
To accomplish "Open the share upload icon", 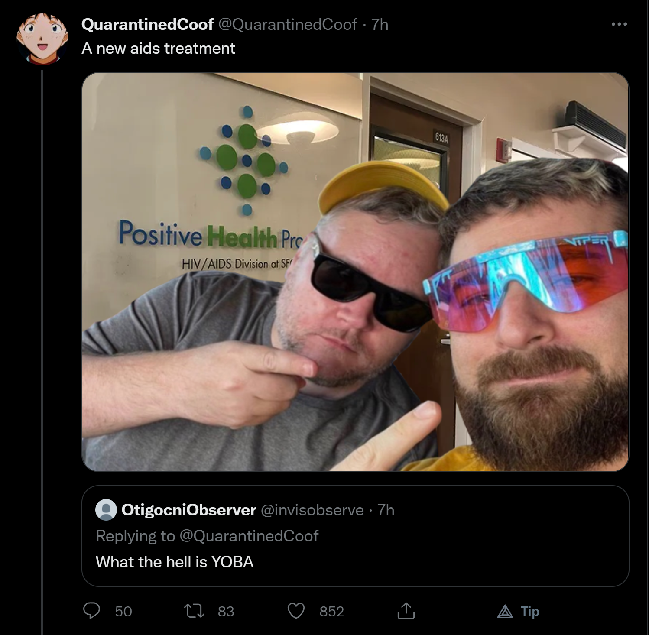I will pyautogui.click(x=406, y=610).
